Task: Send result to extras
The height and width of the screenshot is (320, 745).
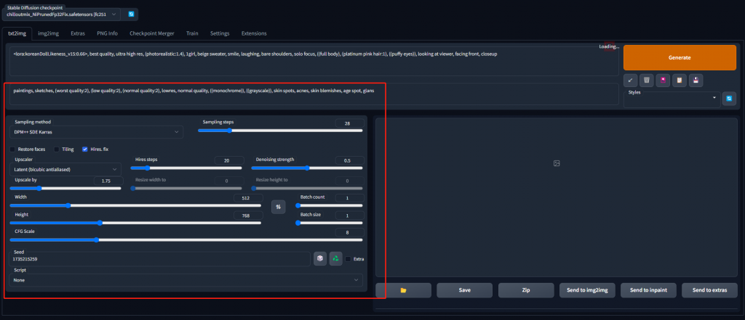Action: 710,290
